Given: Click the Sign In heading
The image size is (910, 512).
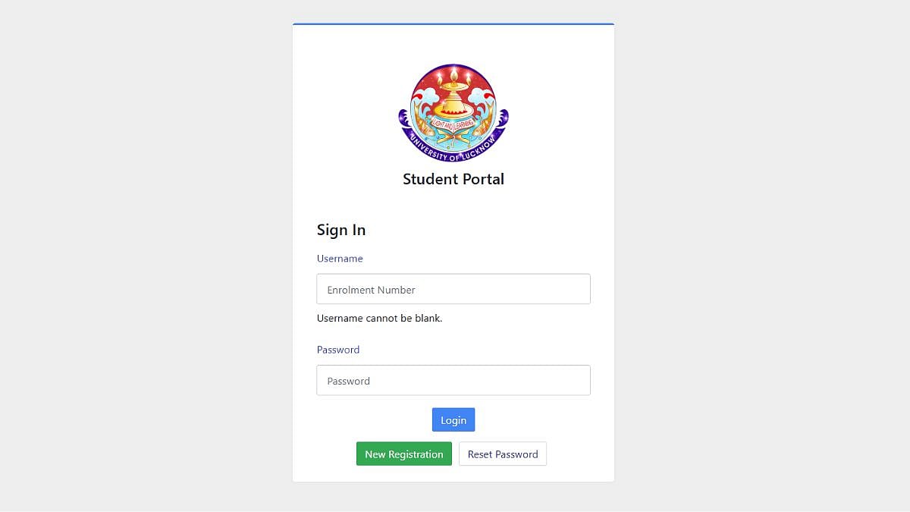Looking at the screenshot, I should (x=341, y=229).
